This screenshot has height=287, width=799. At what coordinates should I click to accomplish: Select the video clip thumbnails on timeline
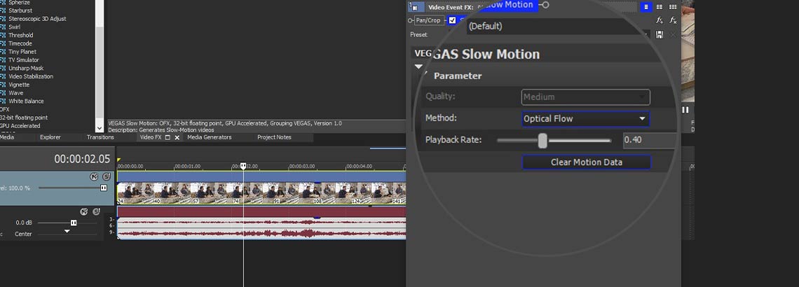(261, 193)
